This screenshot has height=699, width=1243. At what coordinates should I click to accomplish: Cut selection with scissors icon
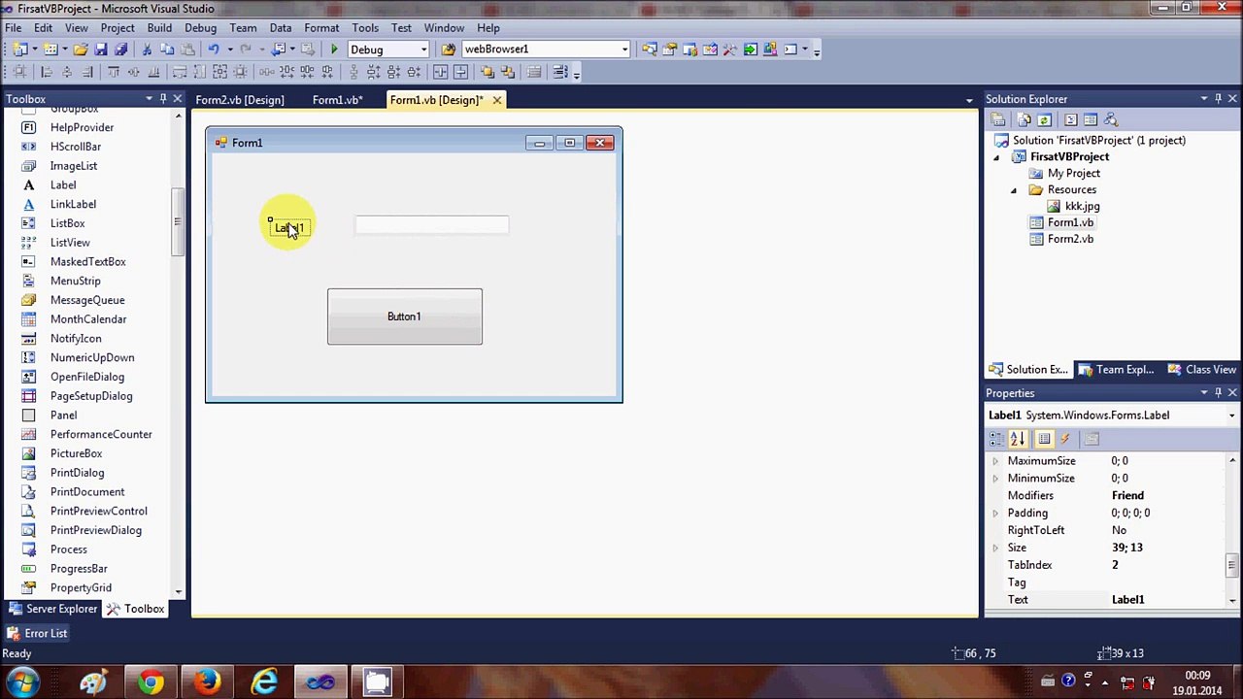(147, 50)
